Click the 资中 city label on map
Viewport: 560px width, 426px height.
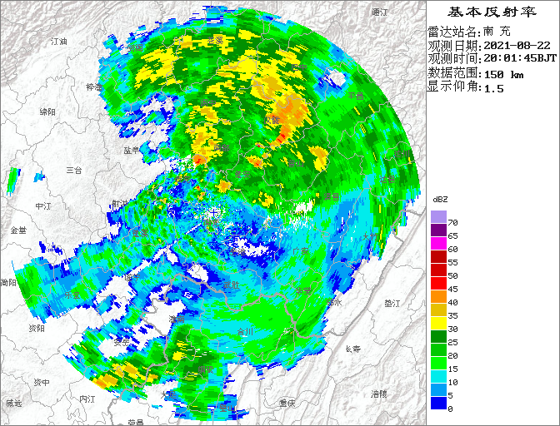click(x=42, y=382)
